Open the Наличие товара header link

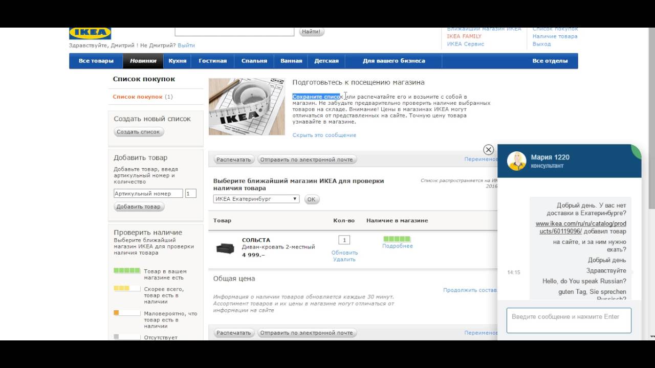[555, 36]
